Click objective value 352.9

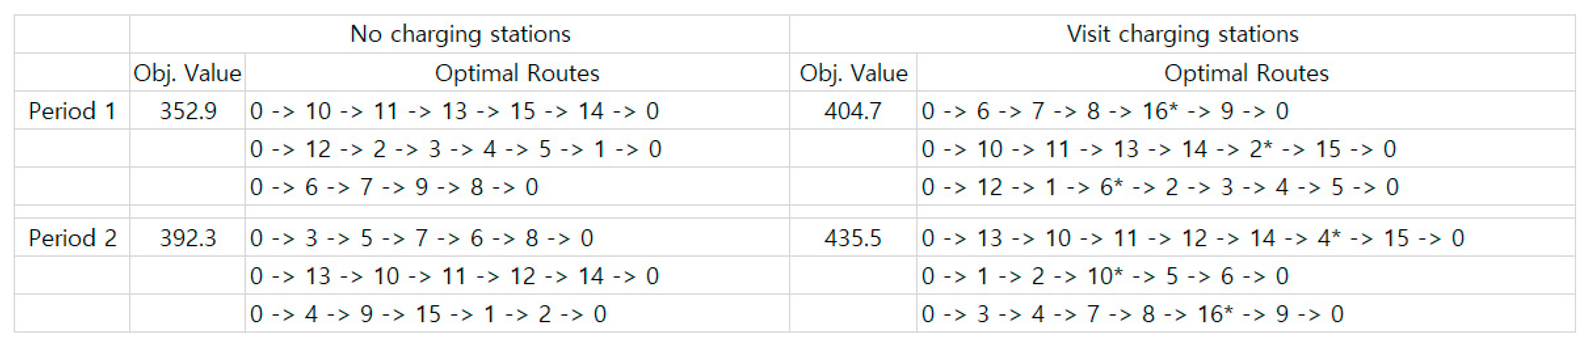pos(188,111)
